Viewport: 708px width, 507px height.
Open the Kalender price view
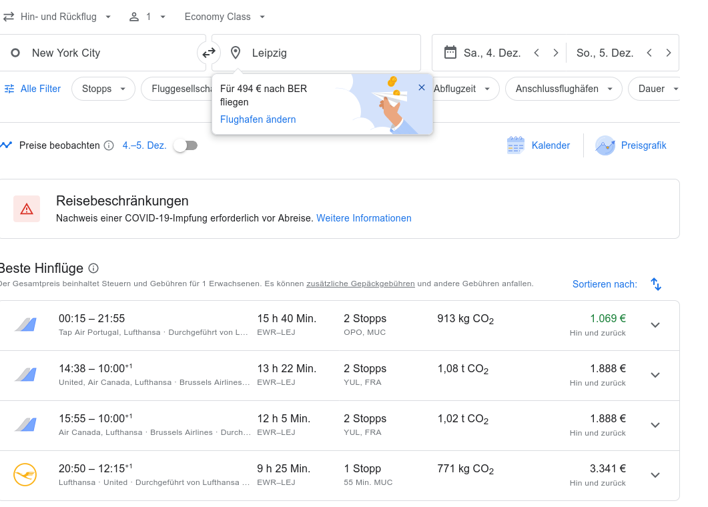pos(539,145)
